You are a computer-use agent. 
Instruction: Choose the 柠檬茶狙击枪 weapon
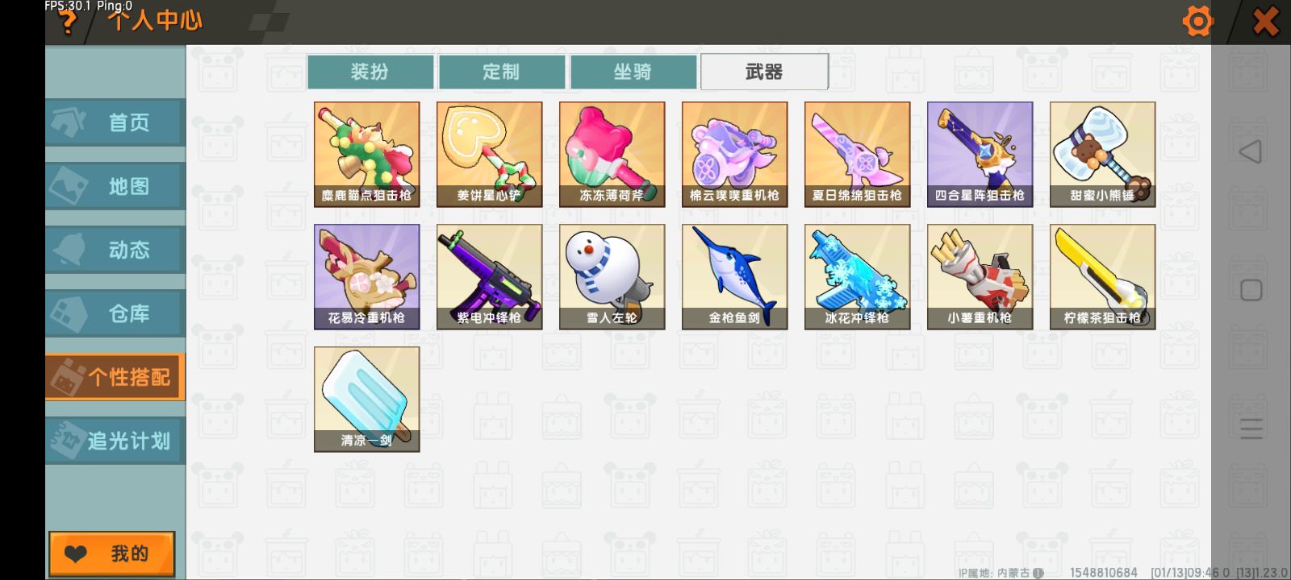1102,276
